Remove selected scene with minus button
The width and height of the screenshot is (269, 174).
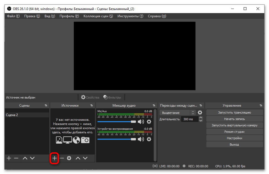(16, 158)
